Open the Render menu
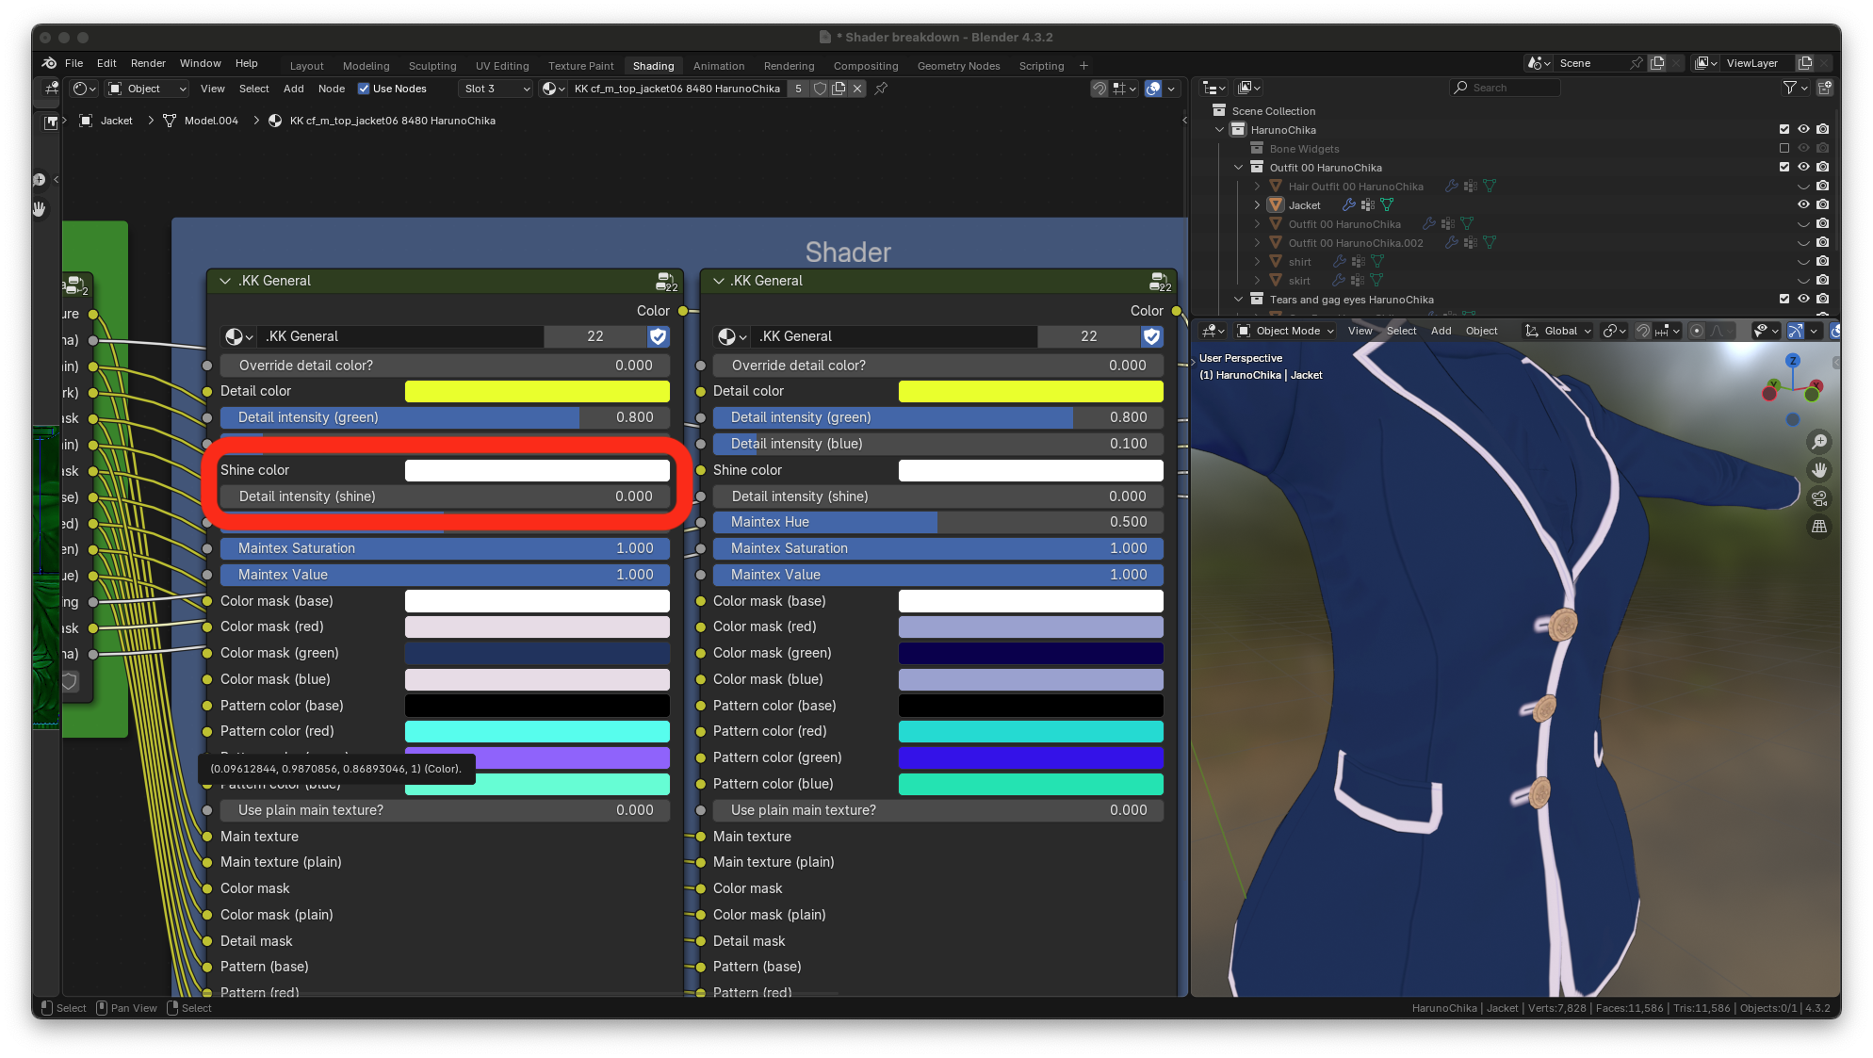 pos(148,63)
